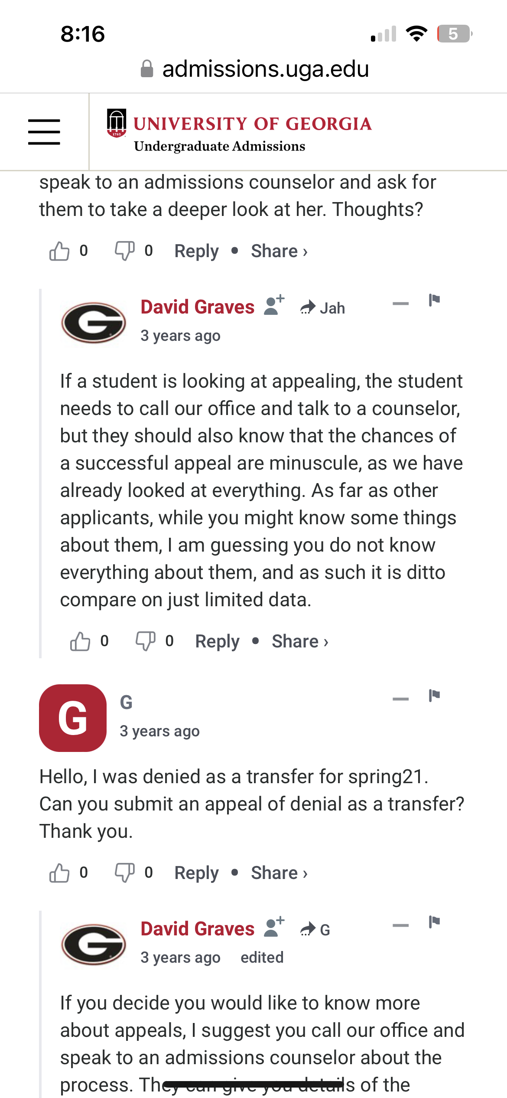Flag David Graves' reply to Jah
Image resolution: width=507 pixels, height=1098 pixels.
pyautogui.click(x=434, y=300)
